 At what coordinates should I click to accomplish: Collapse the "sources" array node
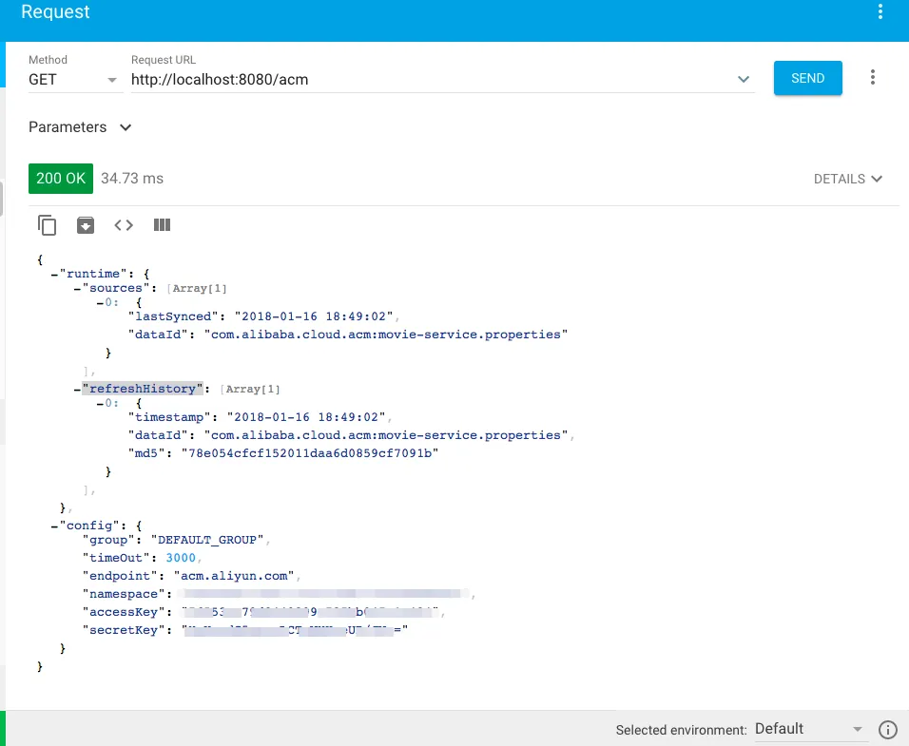78,289
